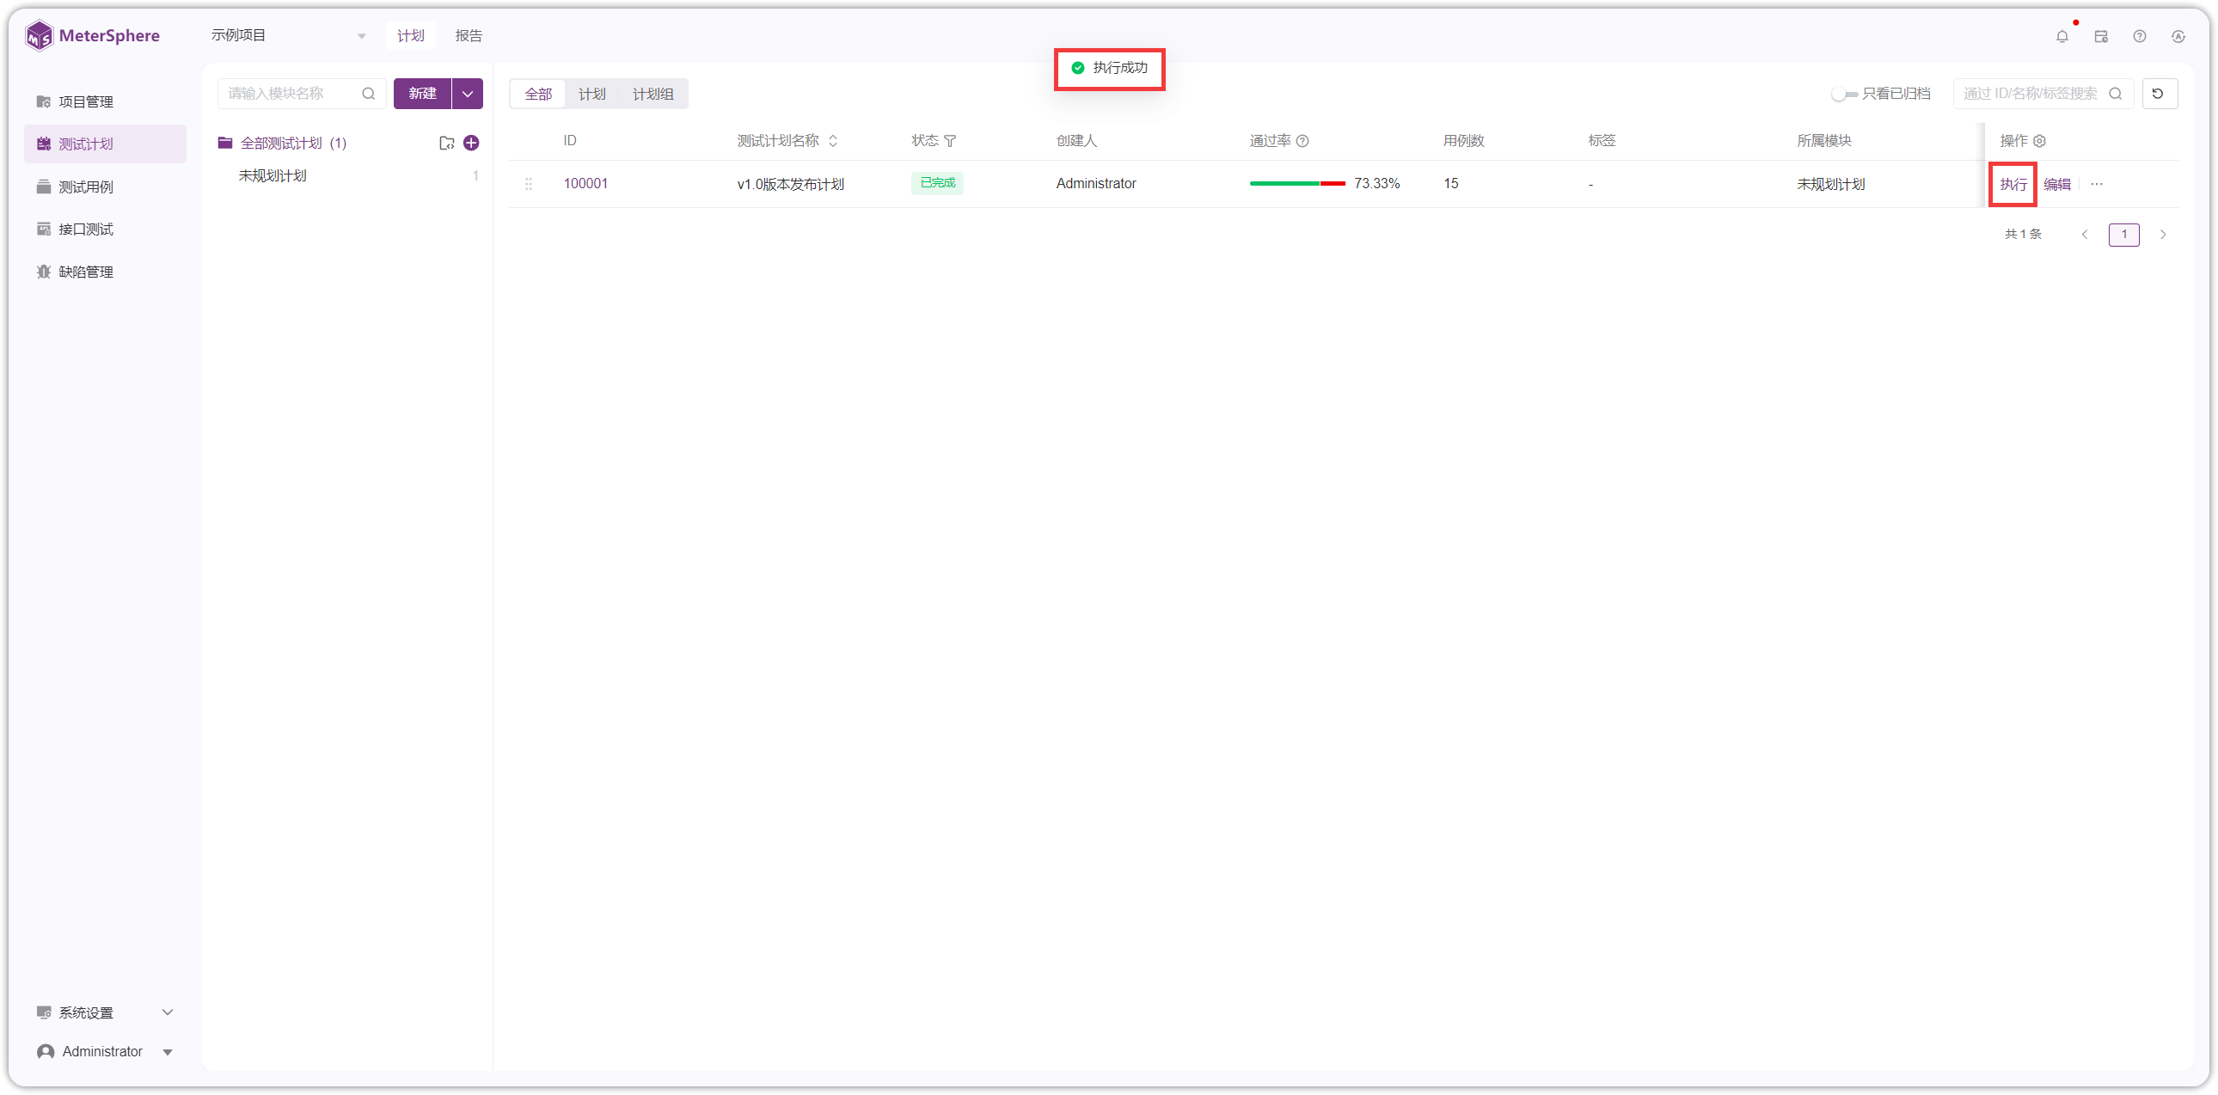Viewport: 2218px width, 1095px height.
Task: Click the search icon in the module name box
Action: (369, 93)
